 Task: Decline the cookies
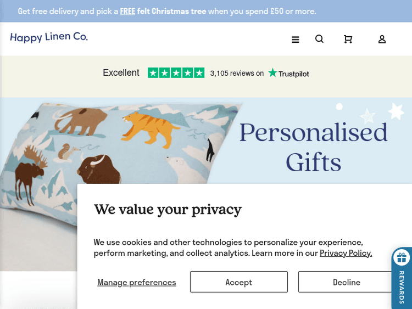[x=346, y=282]
